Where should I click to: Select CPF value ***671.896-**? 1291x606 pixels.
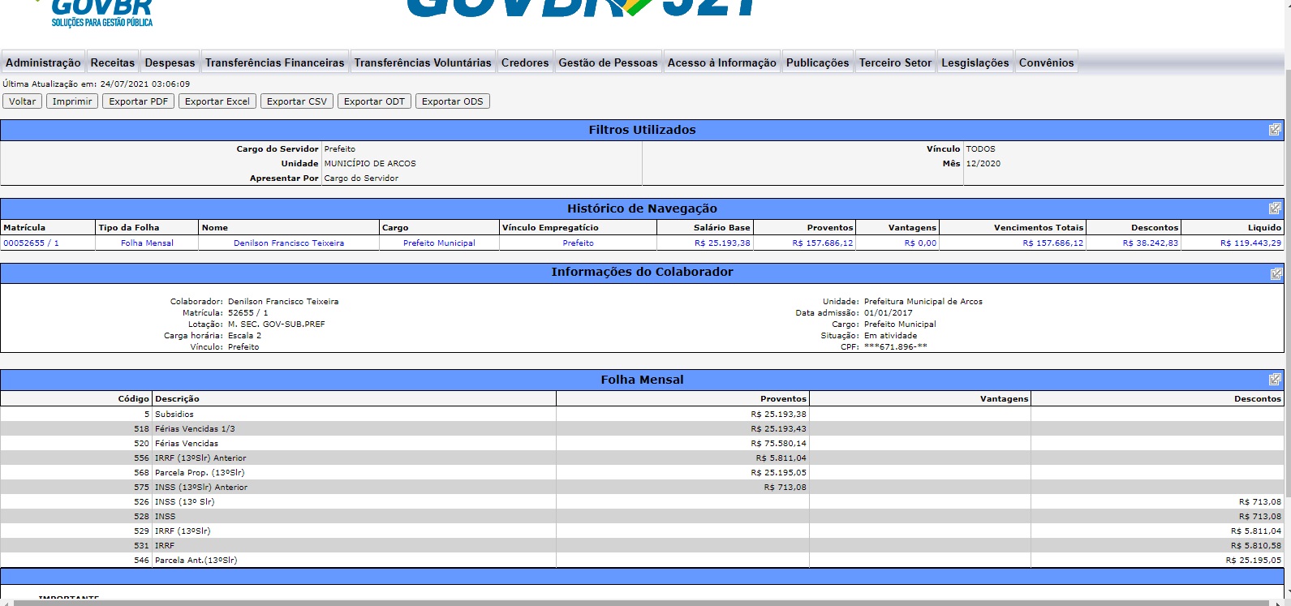point(896,346)
